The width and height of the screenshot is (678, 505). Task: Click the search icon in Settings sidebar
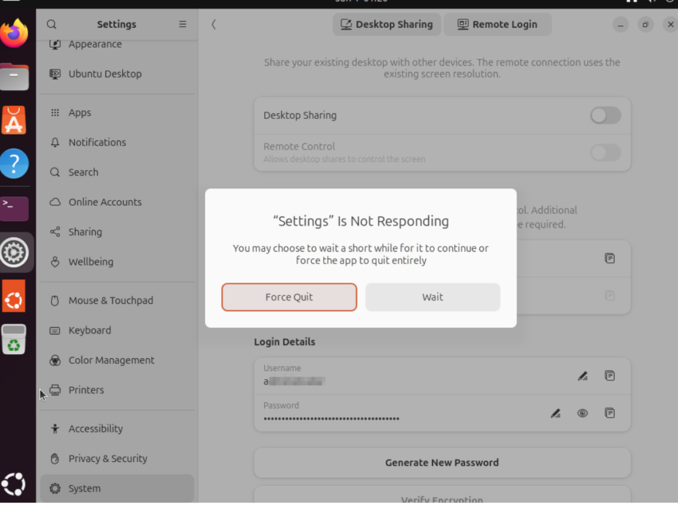point(52,24)
